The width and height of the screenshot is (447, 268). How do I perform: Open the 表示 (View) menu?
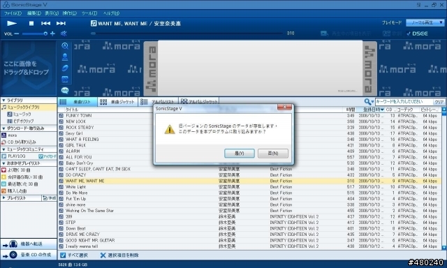[x=52, y=13]
